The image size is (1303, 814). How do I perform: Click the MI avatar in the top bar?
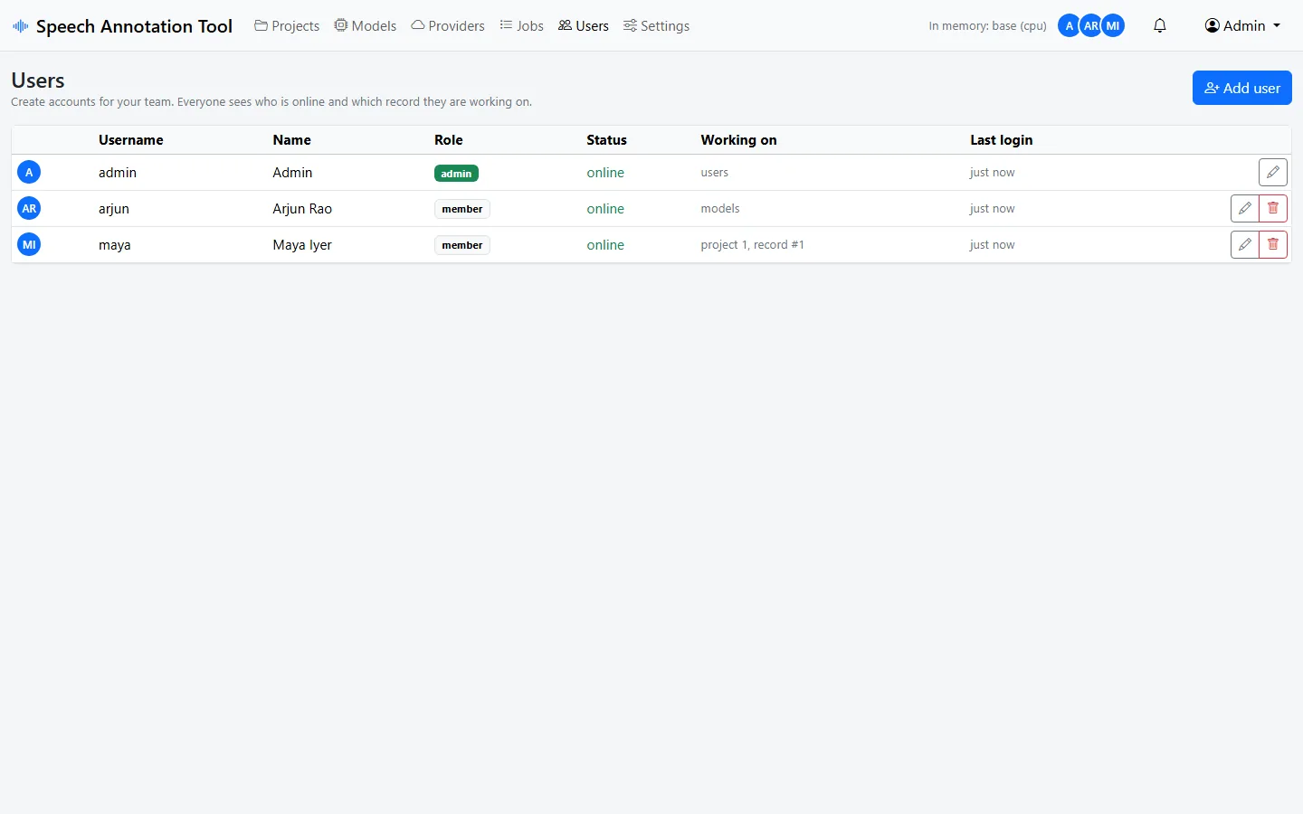[x=1113, y=26]
